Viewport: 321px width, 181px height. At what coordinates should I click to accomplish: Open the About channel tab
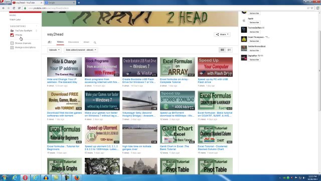[x=86, y=42]
